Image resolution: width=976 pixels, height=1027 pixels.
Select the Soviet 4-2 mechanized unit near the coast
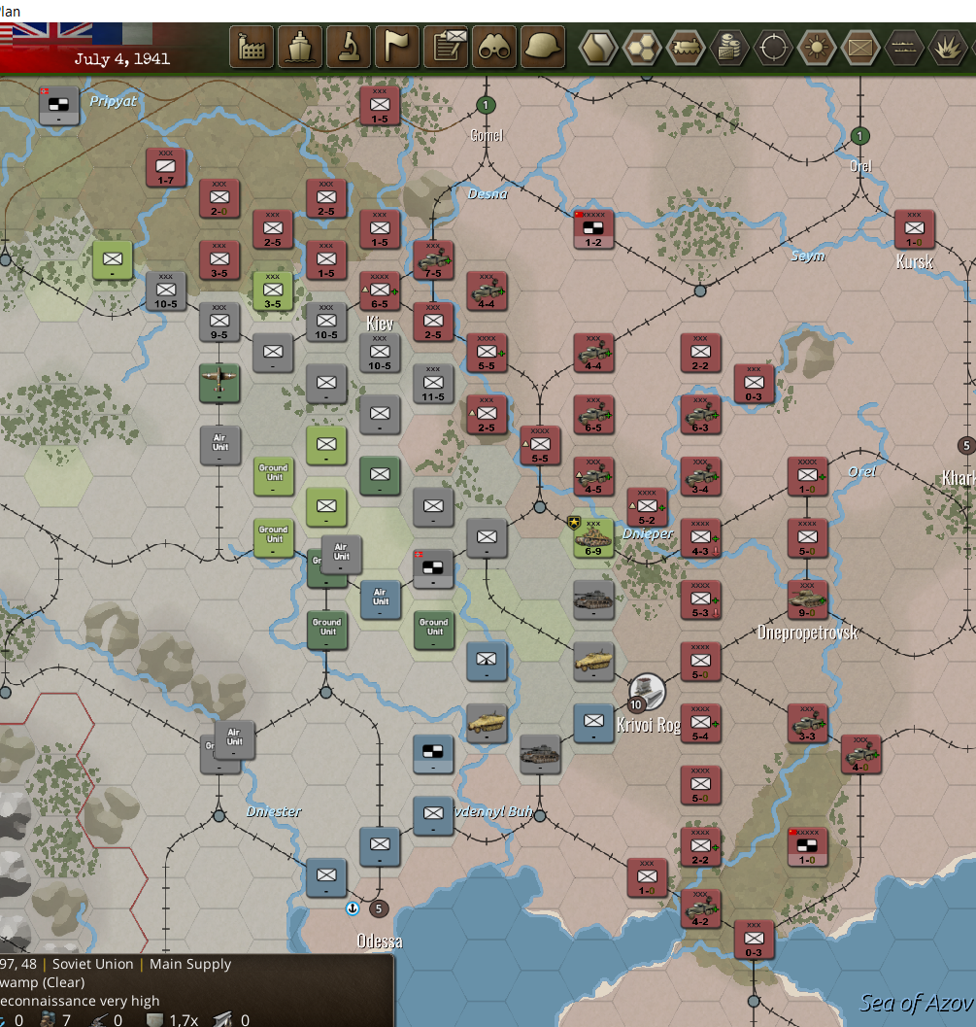click(x=700, y=908)
